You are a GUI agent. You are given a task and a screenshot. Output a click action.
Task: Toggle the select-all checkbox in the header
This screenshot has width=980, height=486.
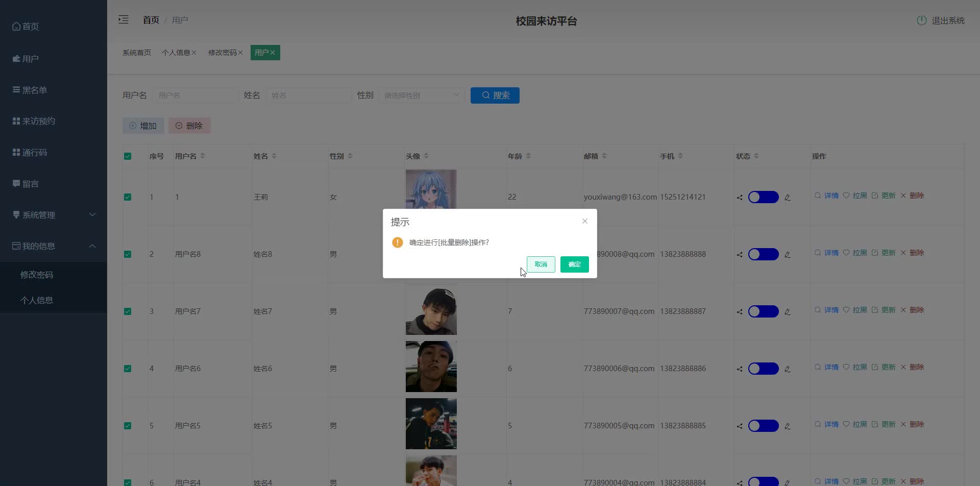(128, 156)
